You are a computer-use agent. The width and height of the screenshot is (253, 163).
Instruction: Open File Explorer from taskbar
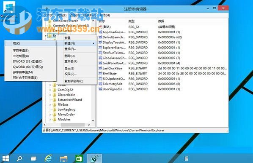point(63,159)
